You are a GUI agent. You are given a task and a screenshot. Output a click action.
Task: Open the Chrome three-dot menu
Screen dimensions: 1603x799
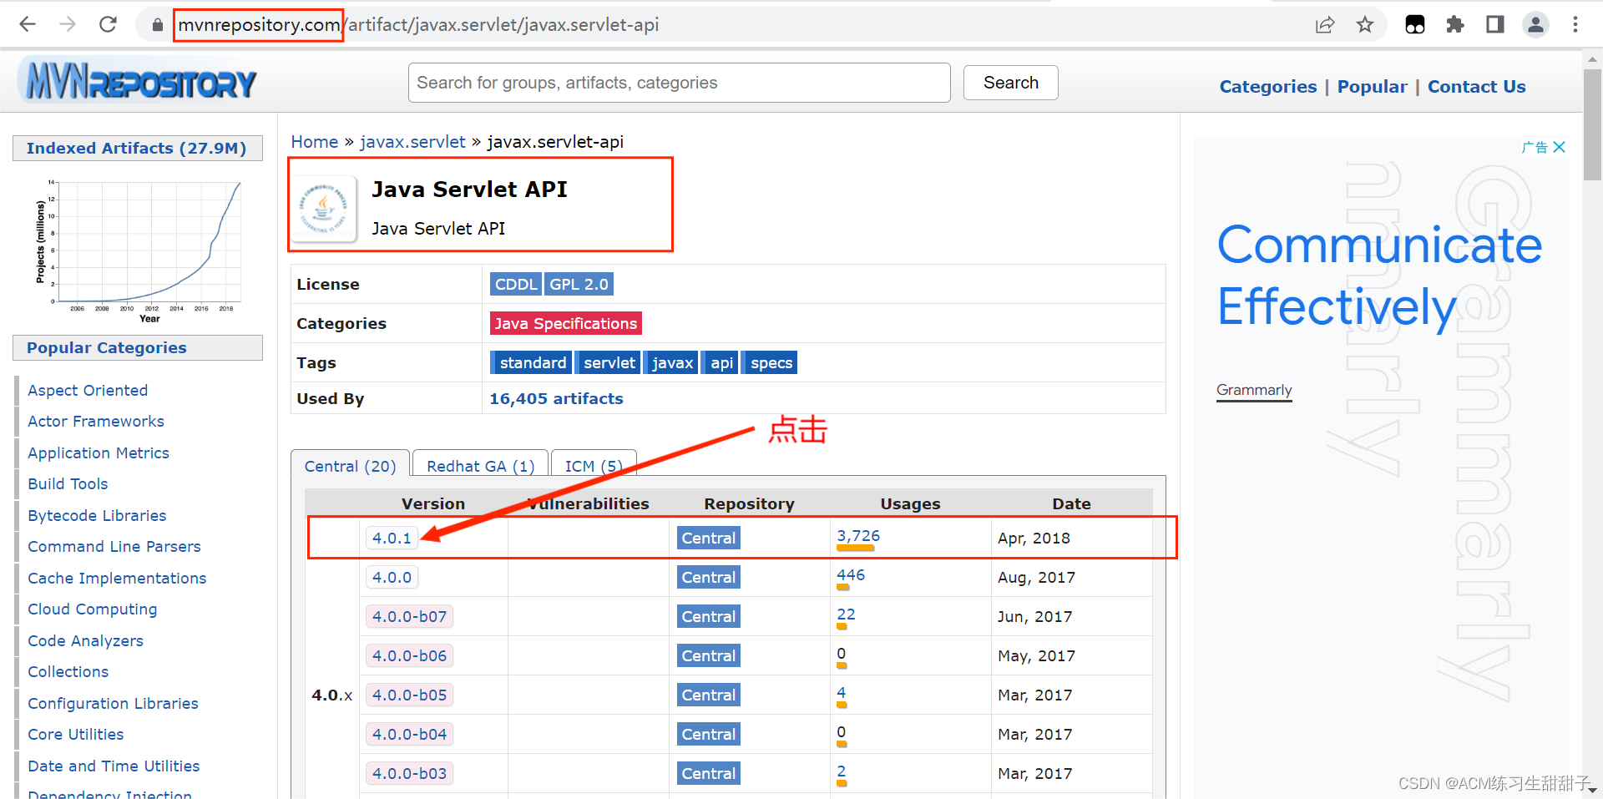[x=1575, y=25]
